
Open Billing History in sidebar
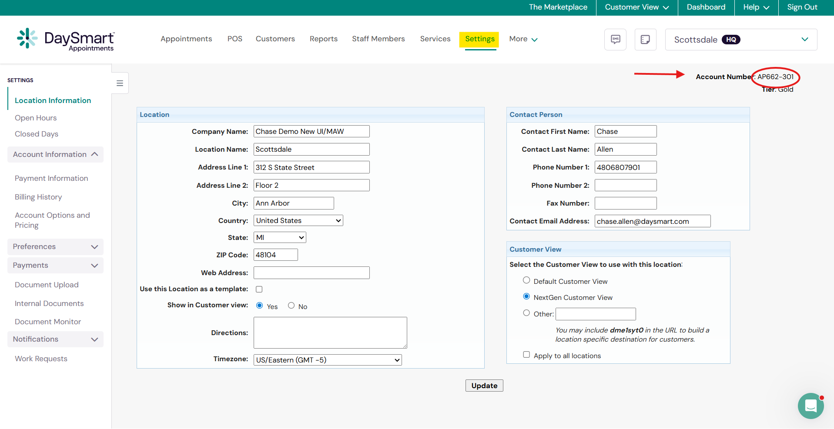[38, 197]
